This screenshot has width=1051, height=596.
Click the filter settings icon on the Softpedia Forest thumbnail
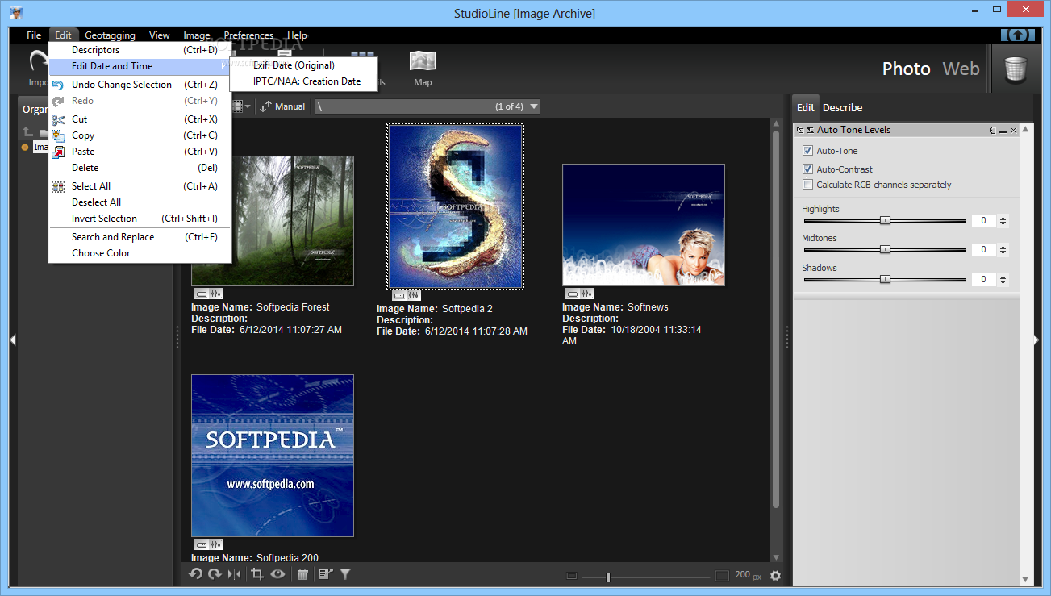(x=216, y=294)
